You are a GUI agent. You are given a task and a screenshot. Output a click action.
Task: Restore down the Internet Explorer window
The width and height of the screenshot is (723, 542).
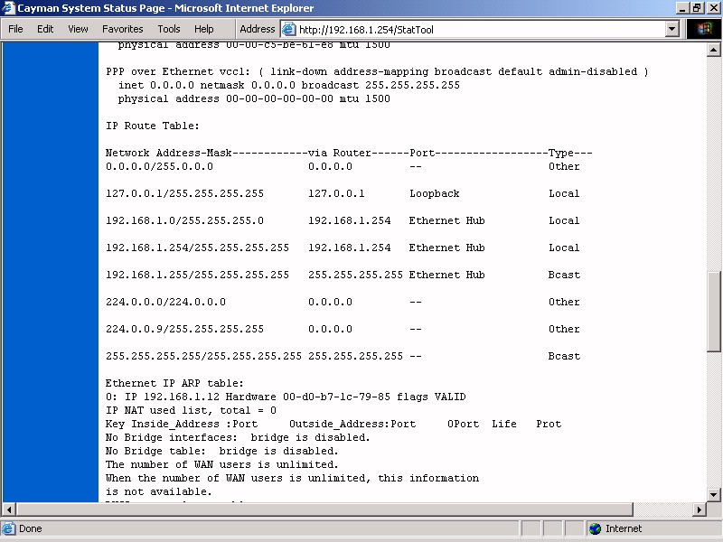click(696, 8)
